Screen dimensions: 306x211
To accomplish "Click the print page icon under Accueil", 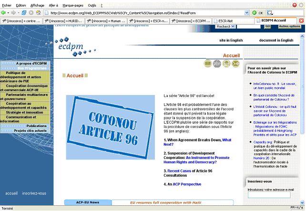I will 208,63.
